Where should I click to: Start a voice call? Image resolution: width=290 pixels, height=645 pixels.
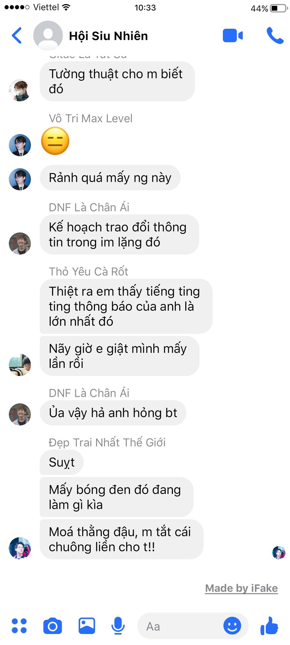pos(275,35)
